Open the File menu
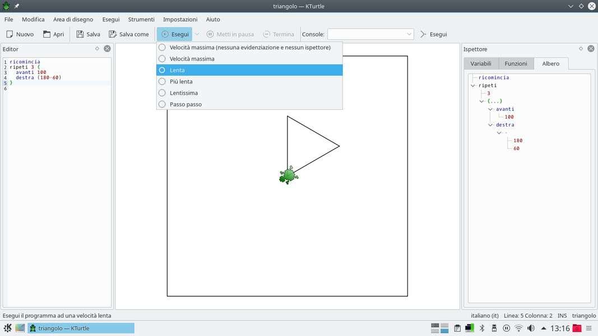This screenshot has width=598, height=336. click(x=9, y=20)
